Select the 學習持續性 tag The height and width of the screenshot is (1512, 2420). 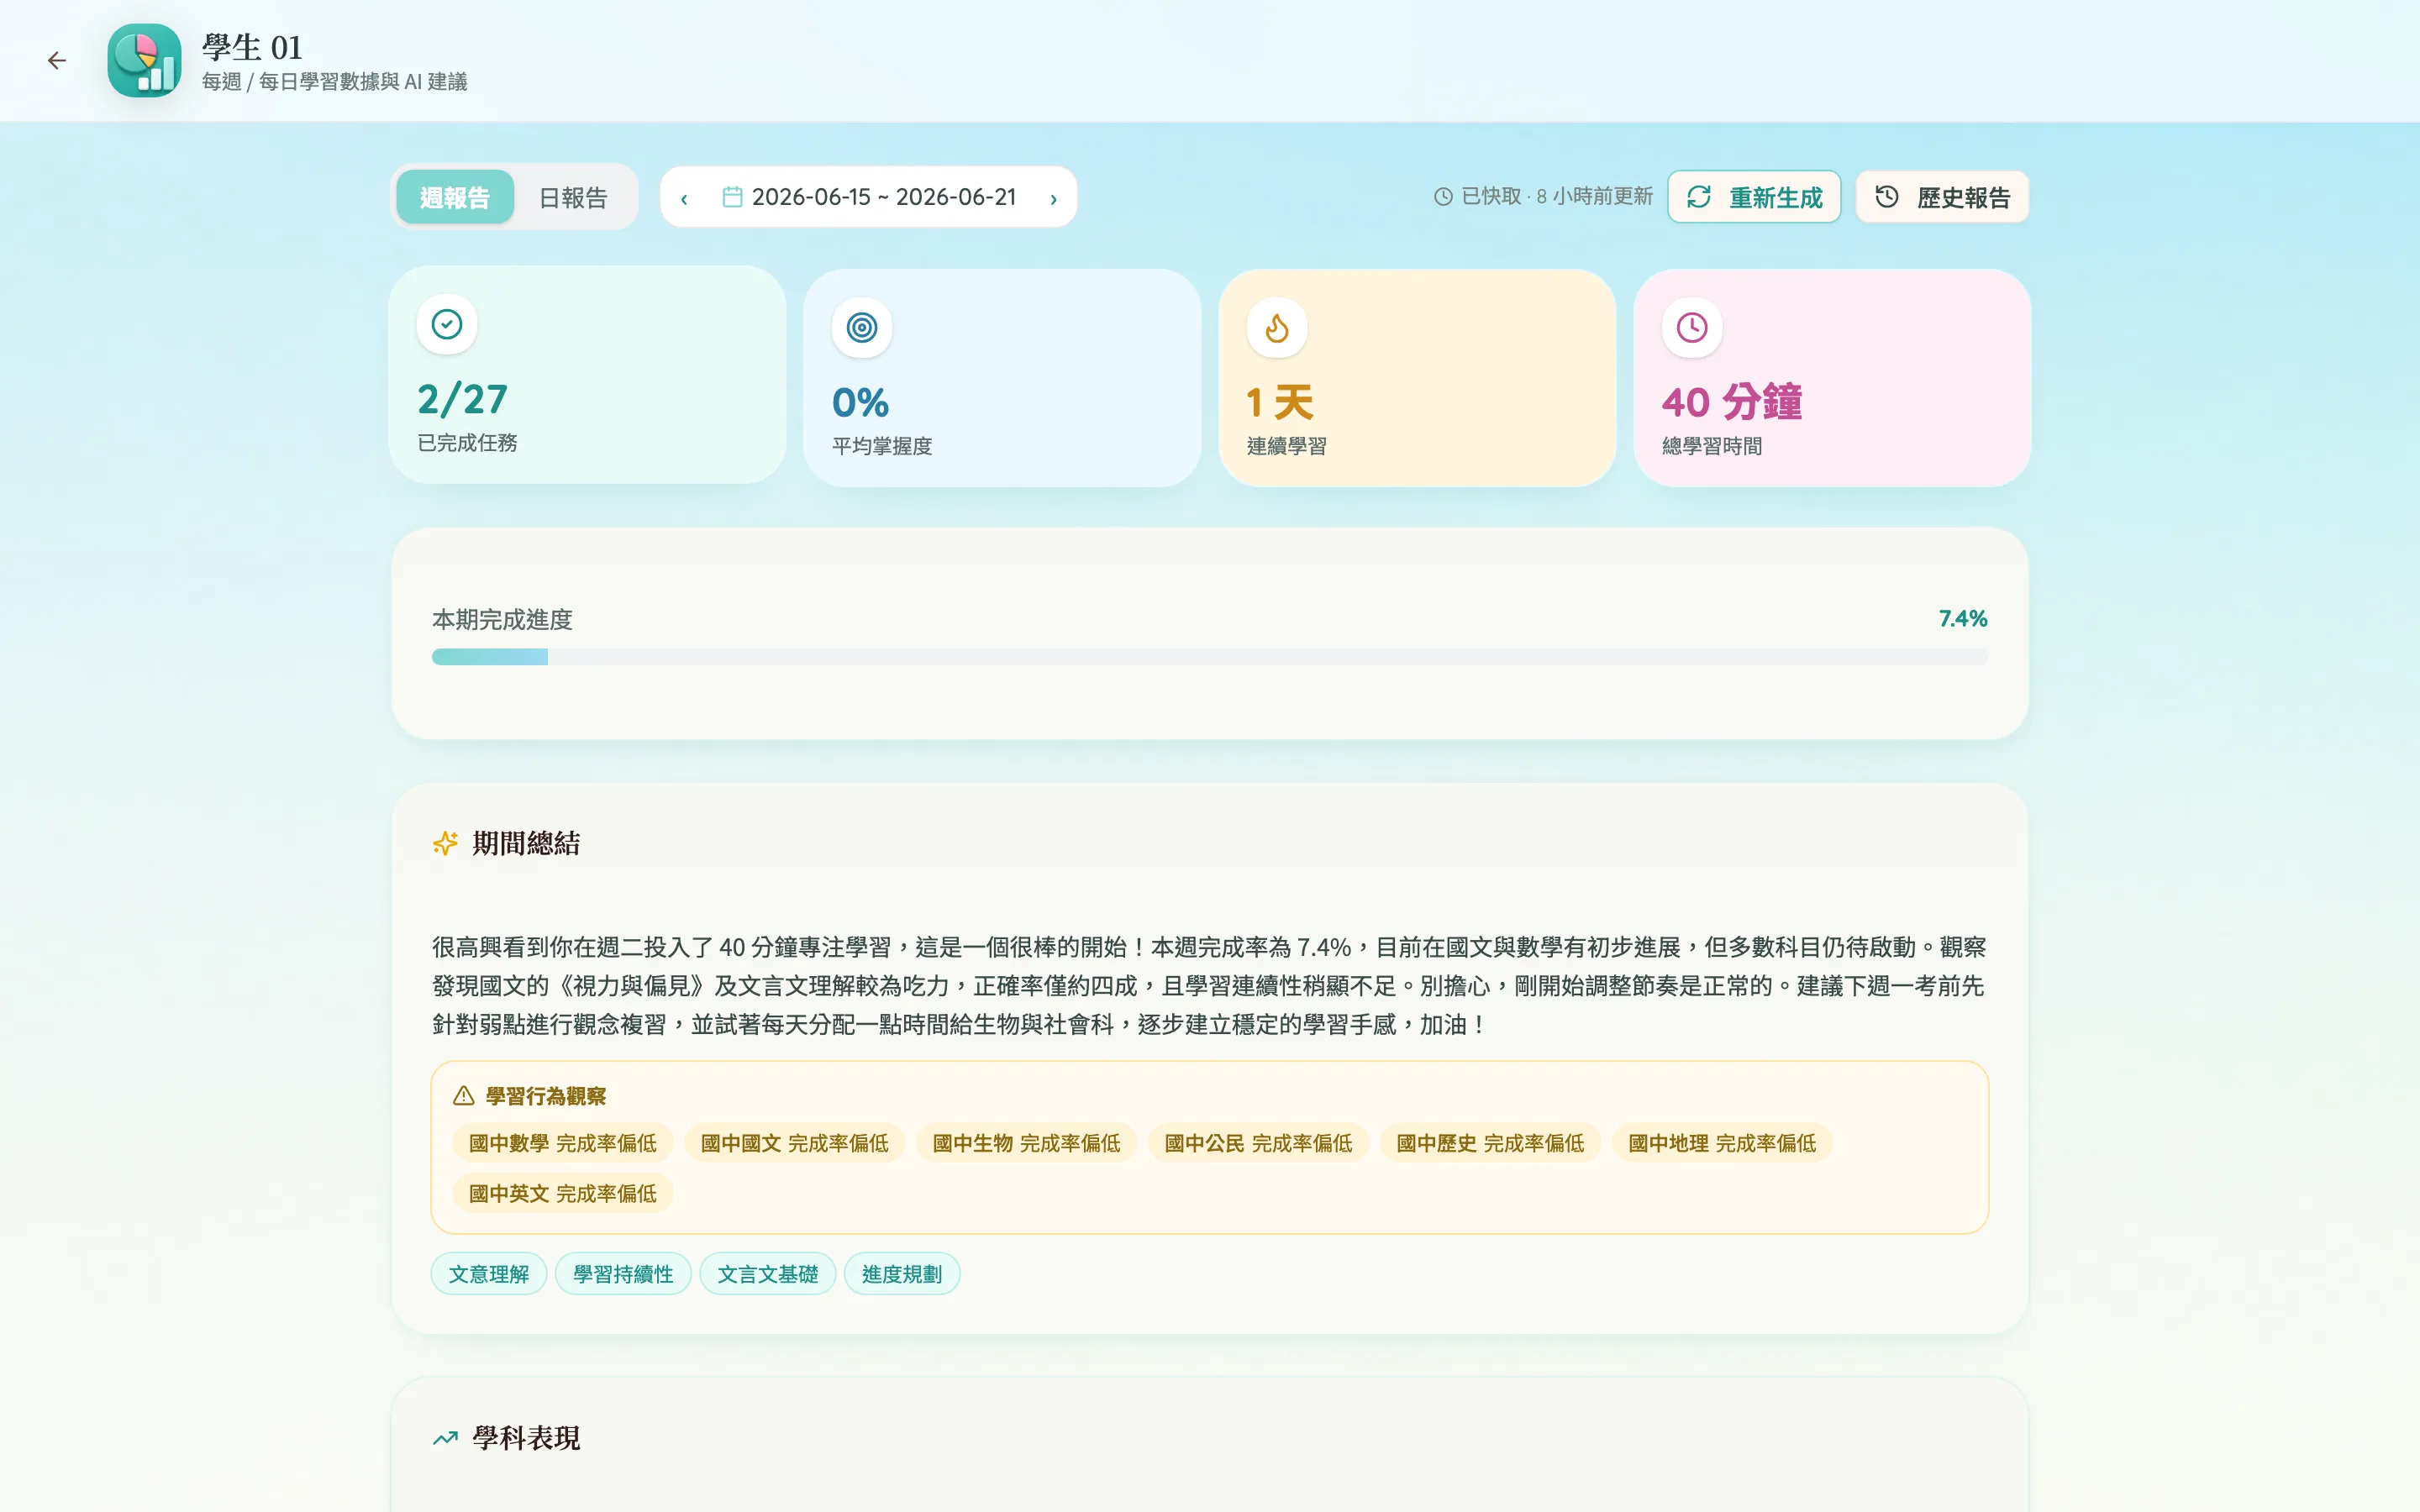(623, 1274)
